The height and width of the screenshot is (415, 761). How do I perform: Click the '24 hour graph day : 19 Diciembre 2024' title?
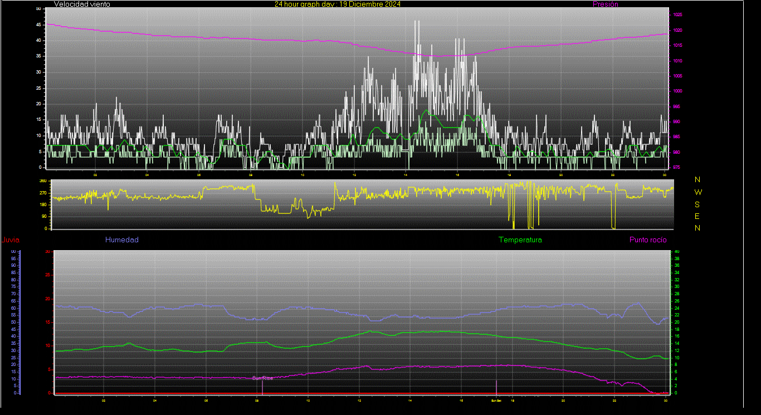pos(338,4)
